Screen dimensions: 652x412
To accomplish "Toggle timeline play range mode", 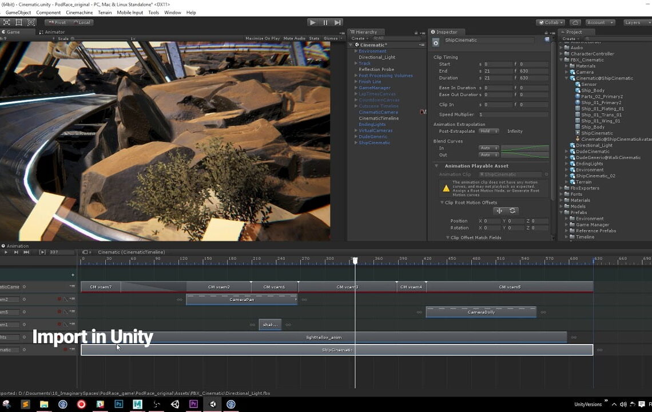I will pos(42,252).
